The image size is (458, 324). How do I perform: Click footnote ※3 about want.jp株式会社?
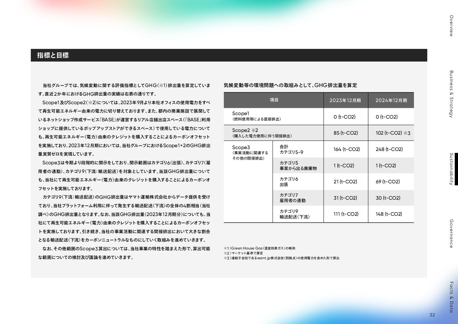coord(281,258)
